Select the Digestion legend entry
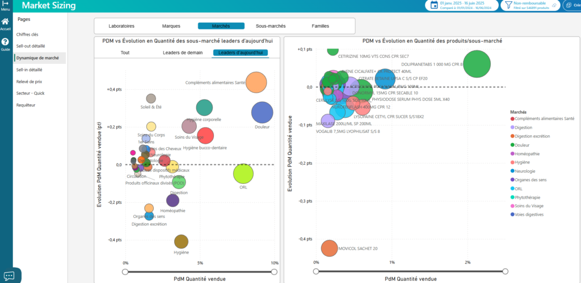The height and width of the screenshot is (283, 581). [521, 127]
